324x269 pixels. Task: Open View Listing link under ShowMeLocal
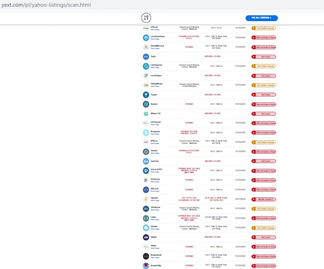[x=155, y=48]
